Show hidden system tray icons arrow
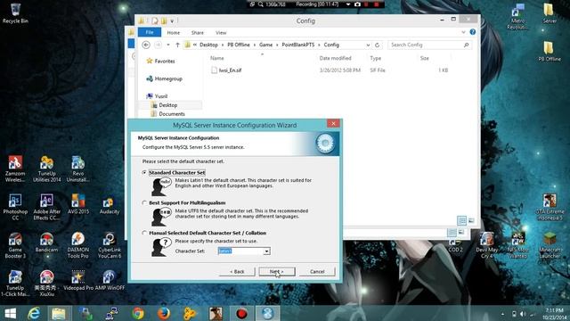This screenshot has width=570, height=321. [x=503, y=314]
